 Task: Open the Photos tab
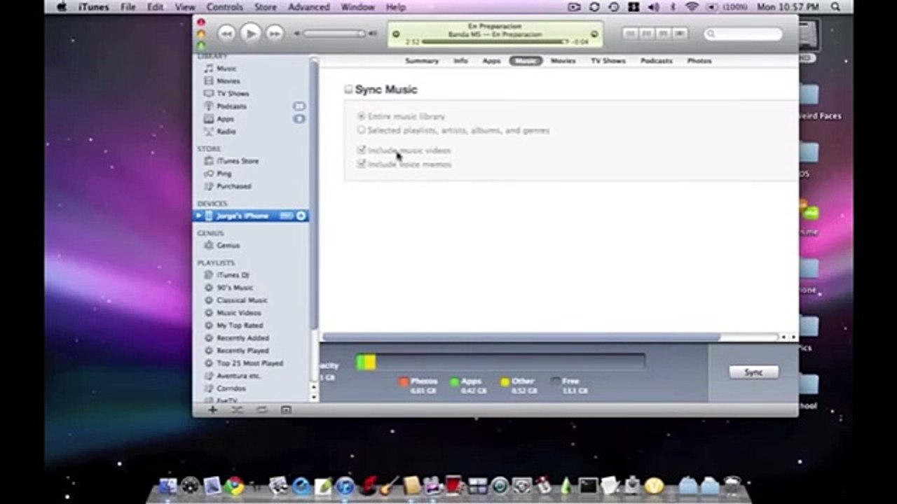699,61
